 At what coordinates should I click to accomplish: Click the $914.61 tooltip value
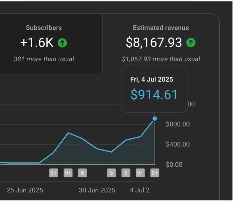154,95
